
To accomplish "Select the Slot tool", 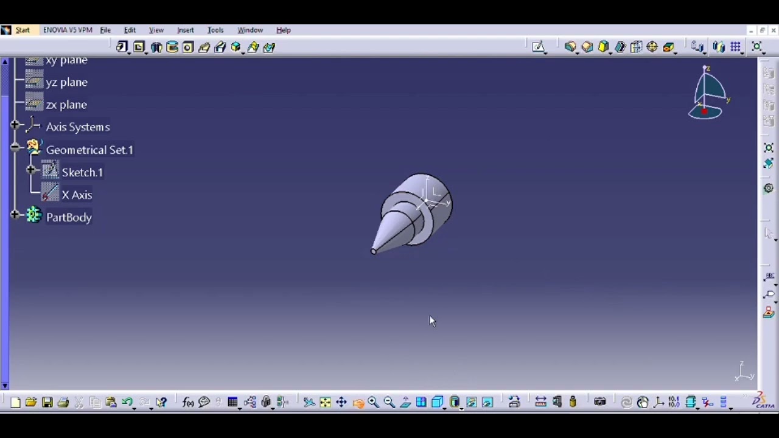I will 220,47.
